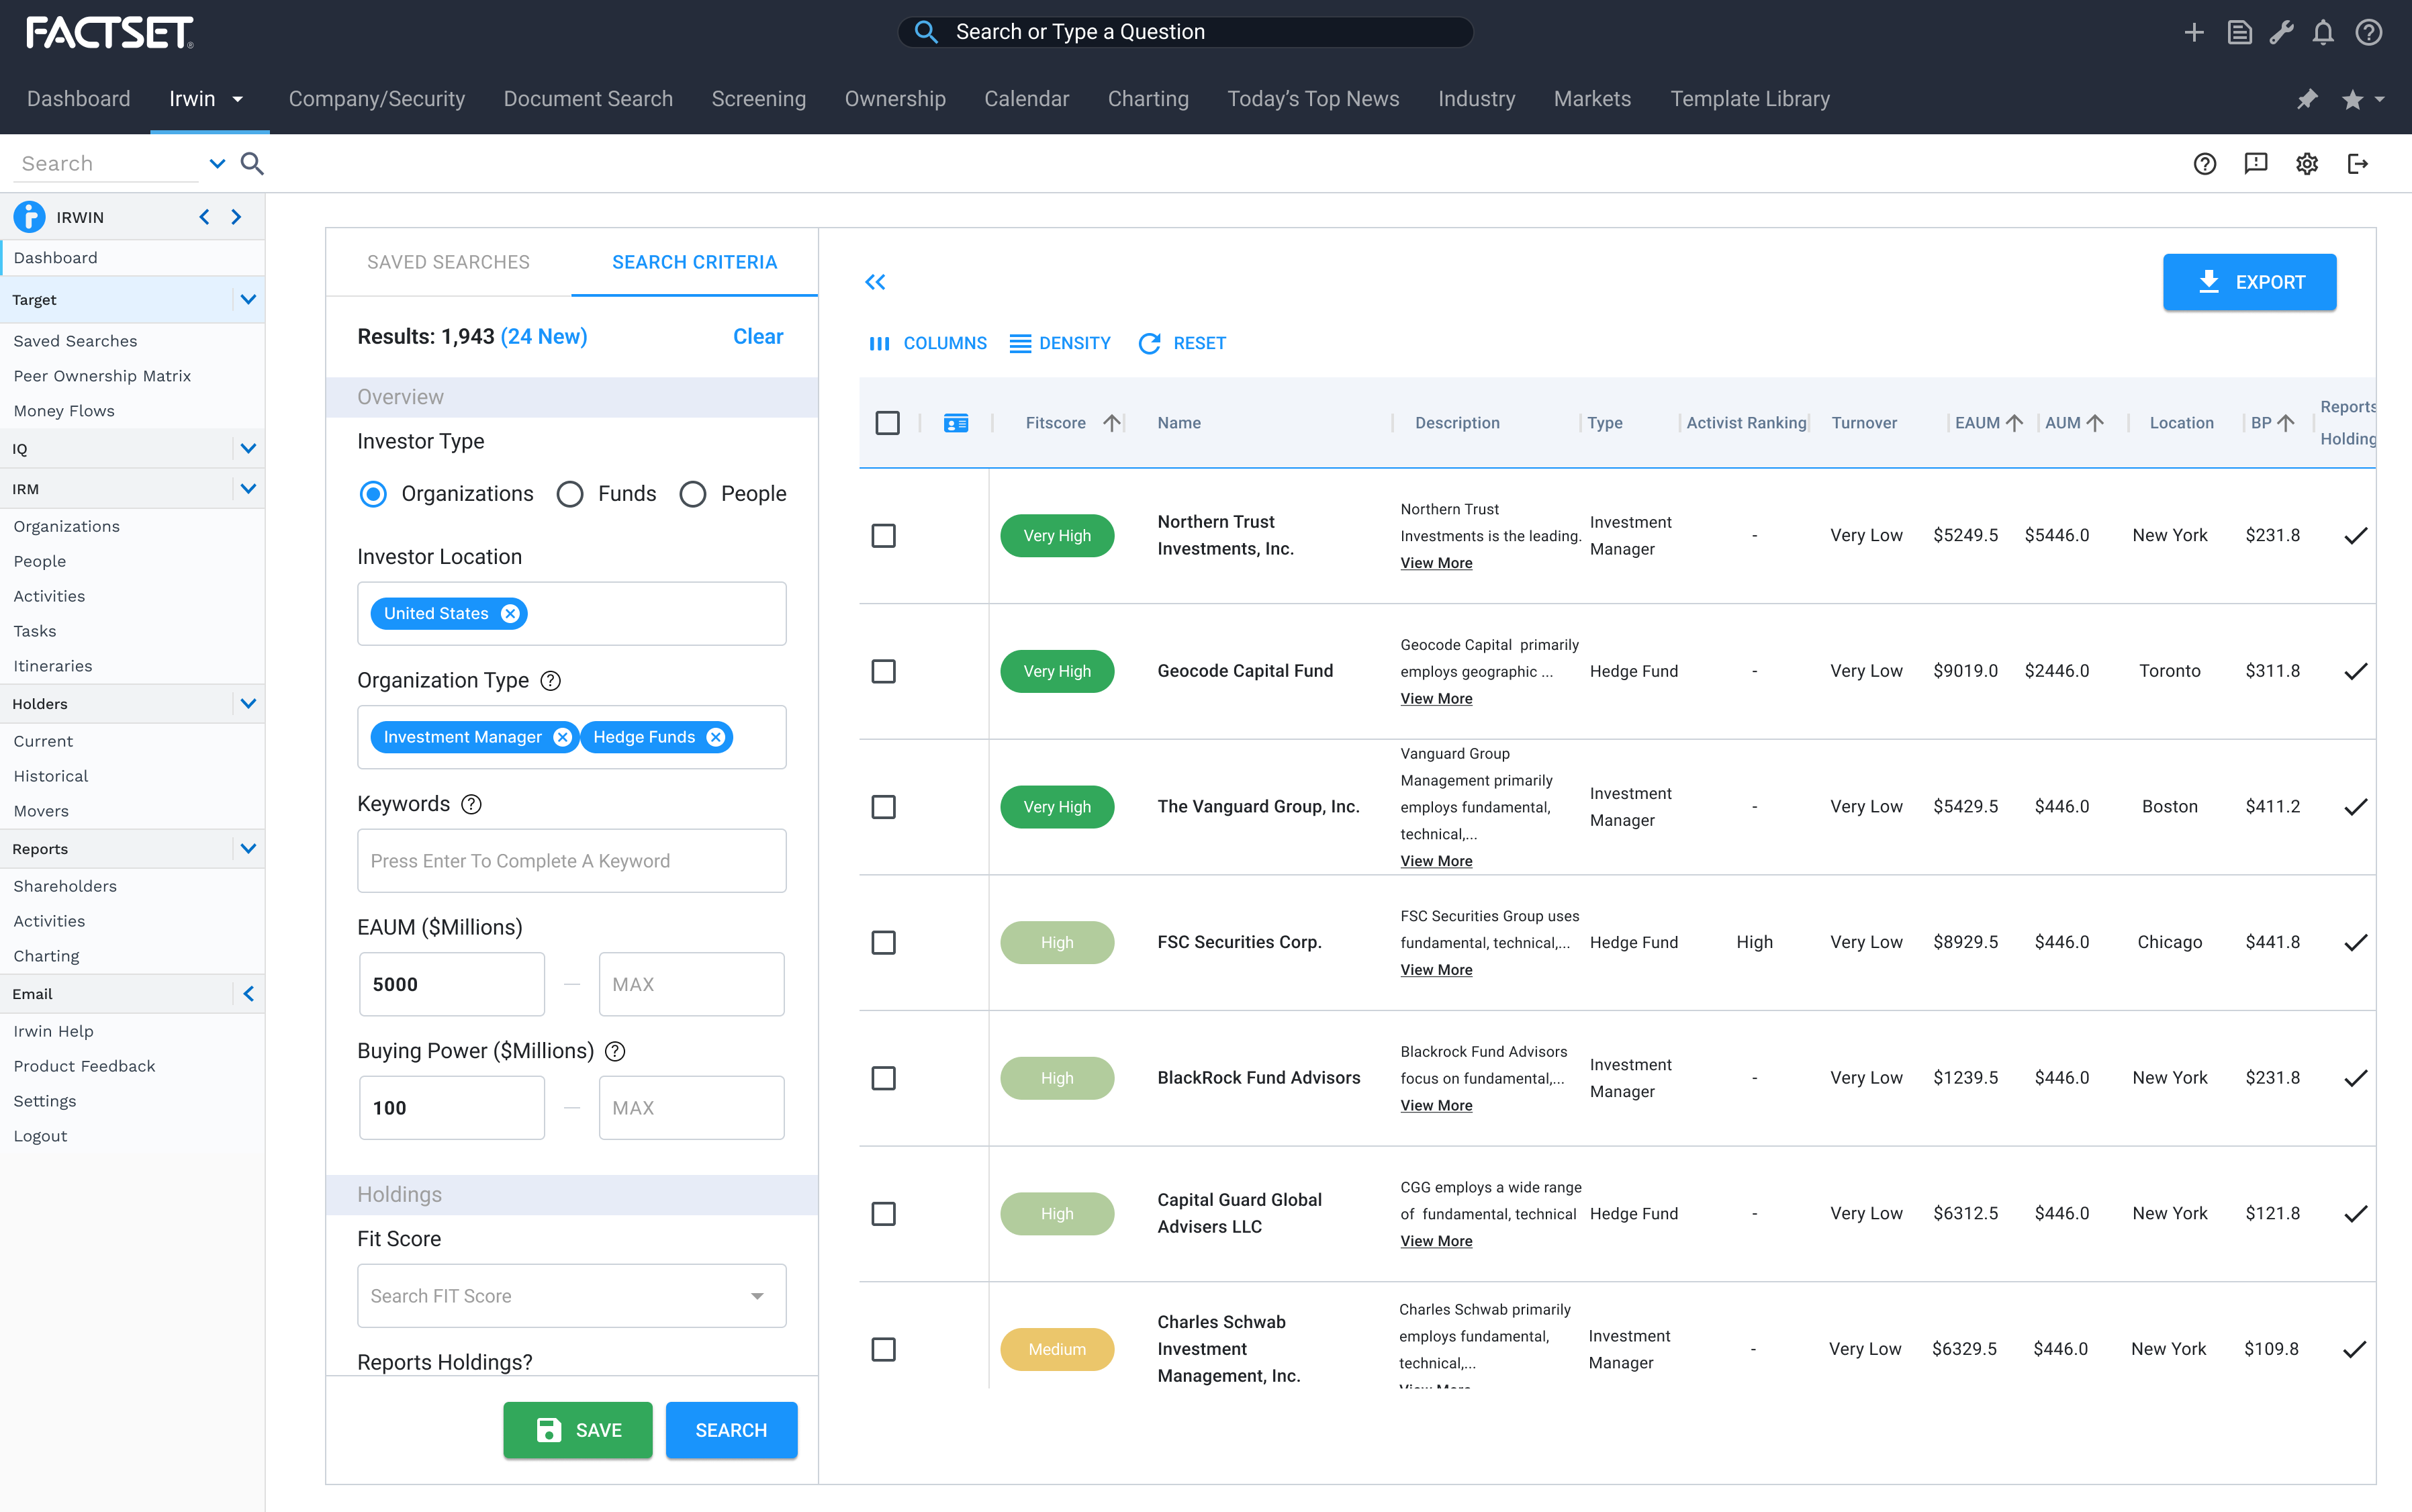Click the wrench tools icon
This screenshot has width=2412, height=1512.
[2281, 33]
